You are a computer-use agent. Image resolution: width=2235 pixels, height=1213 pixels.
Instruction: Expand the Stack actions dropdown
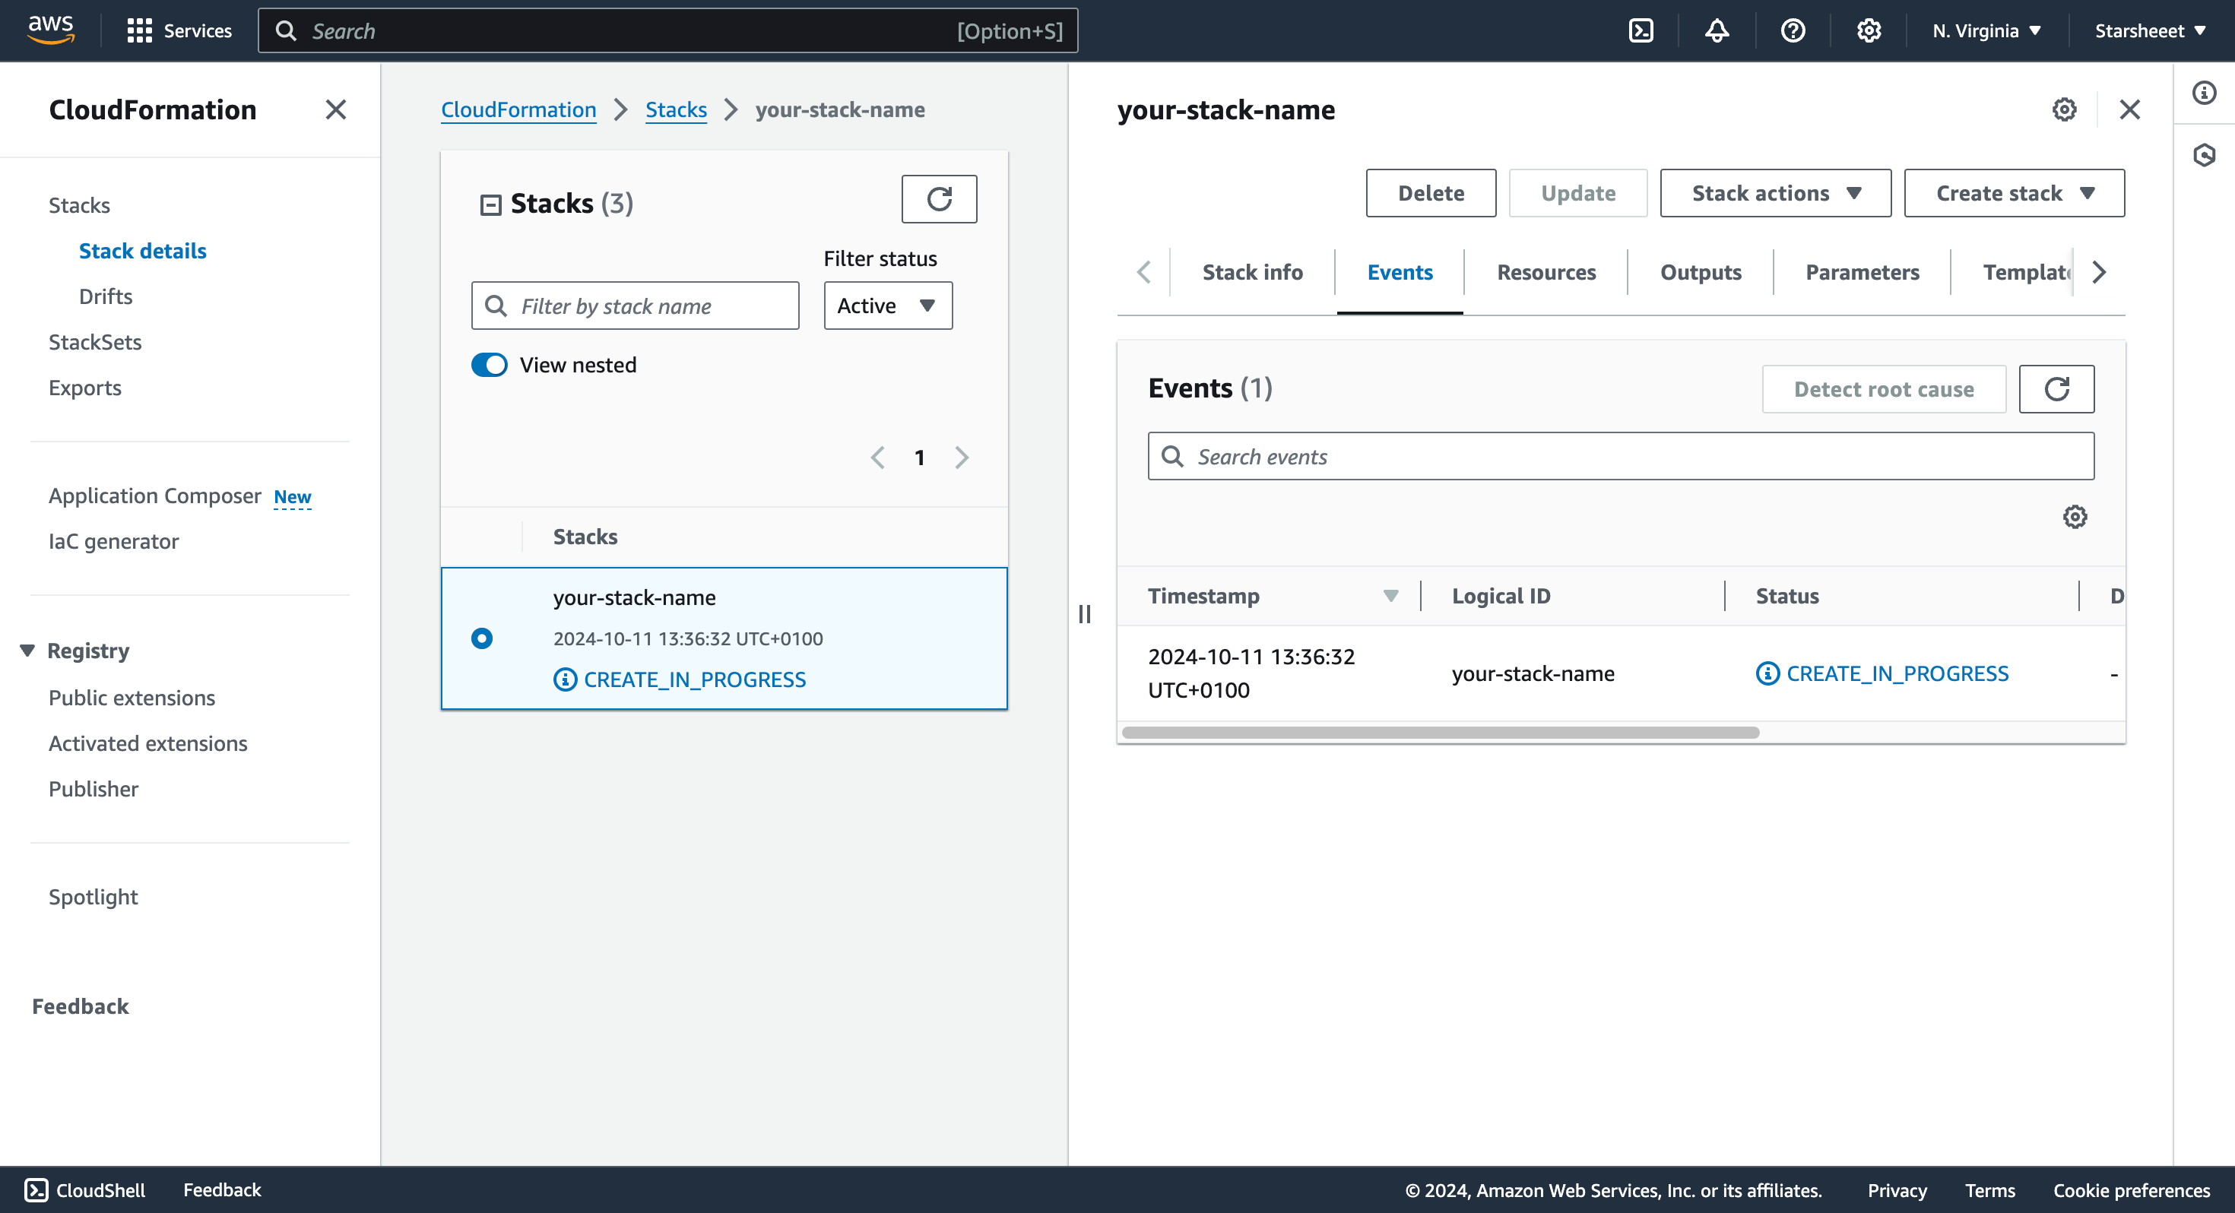coord(1775,192)
